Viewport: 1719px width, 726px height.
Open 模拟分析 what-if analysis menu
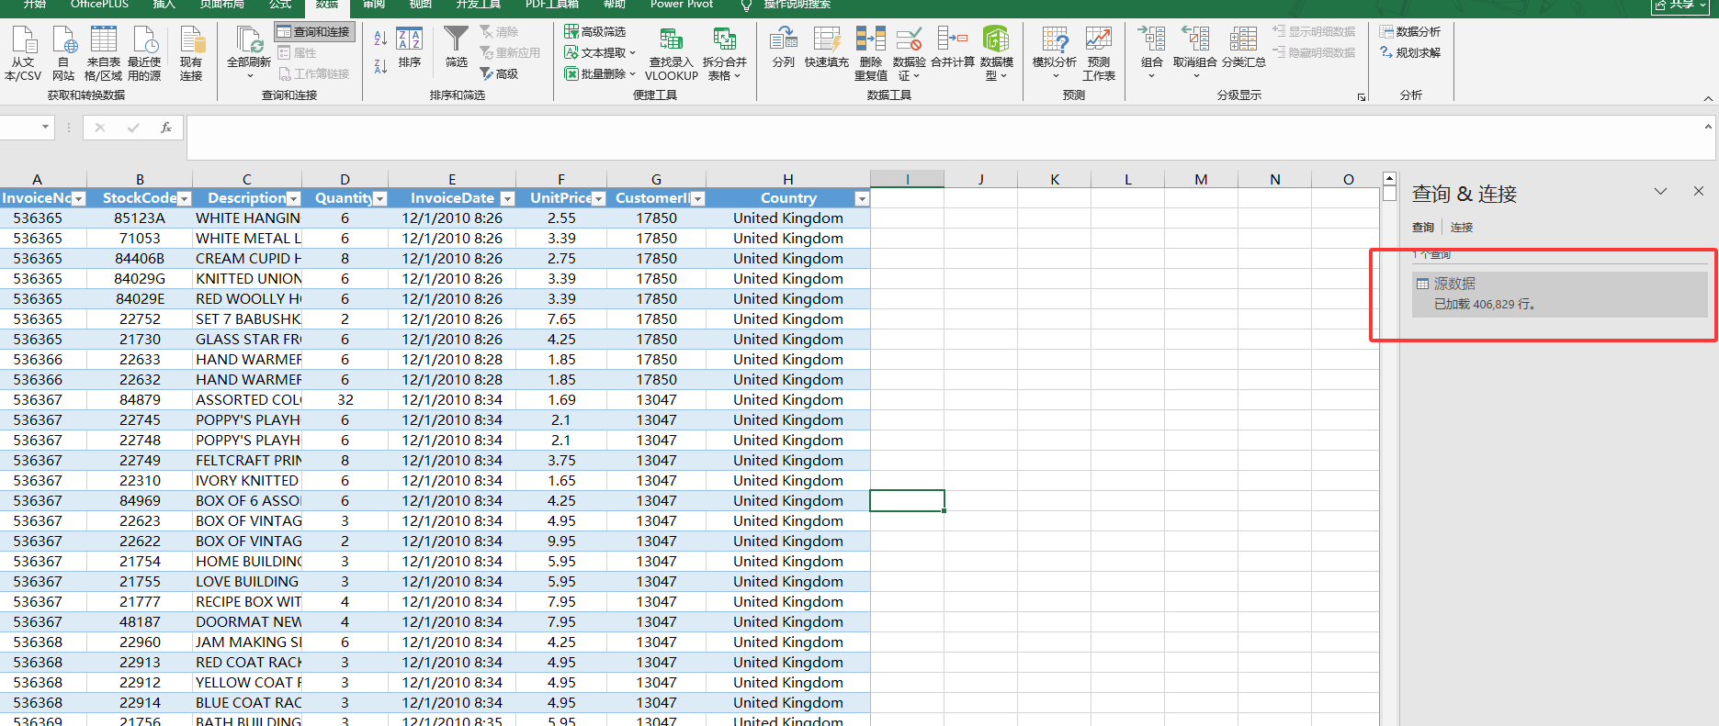pyautogui.click(x=1055, y=53)
